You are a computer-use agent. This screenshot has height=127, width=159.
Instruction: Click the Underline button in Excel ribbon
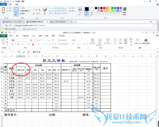point(18,44)
